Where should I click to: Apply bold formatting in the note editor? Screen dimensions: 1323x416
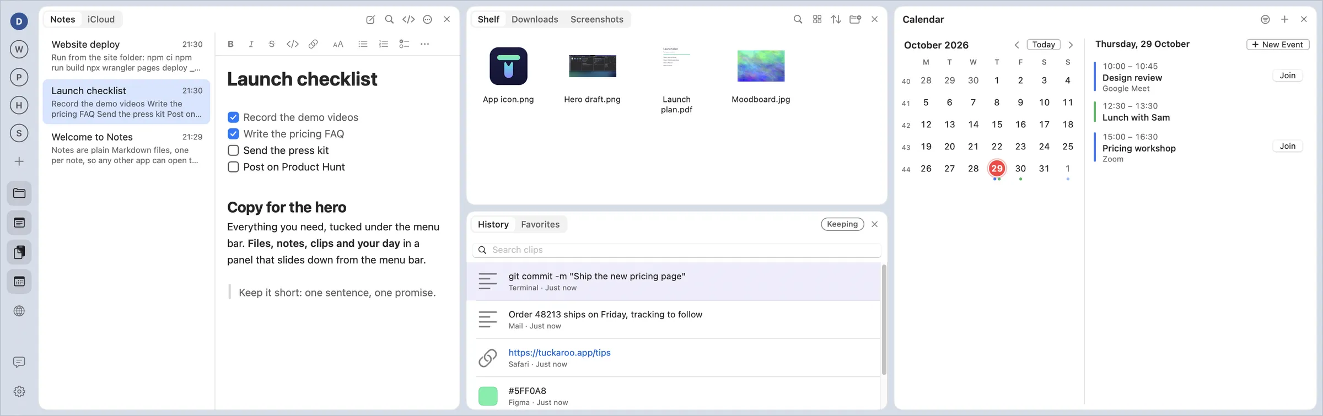tap(231, 44)
